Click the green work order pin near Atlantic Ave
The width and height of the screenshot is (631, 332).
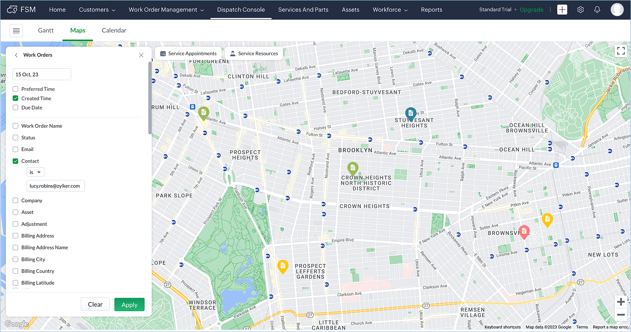click(x=204, y=113)
